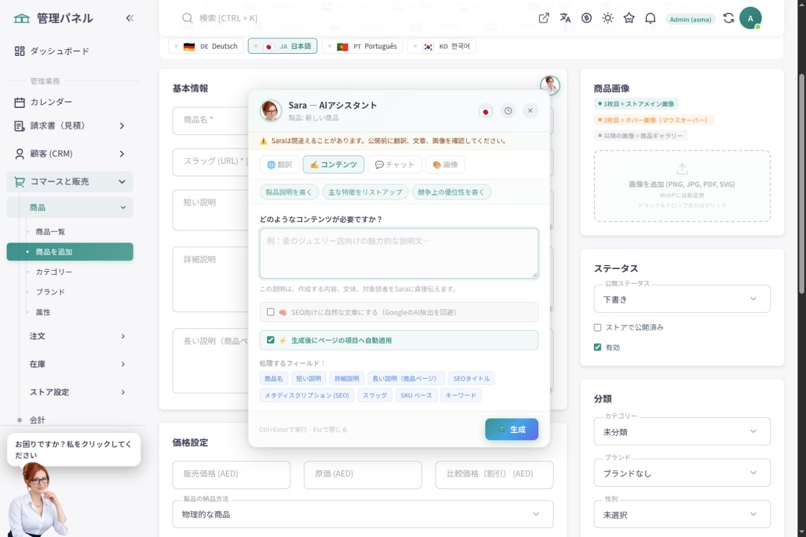This screenshot has width=806, height=537.
Task: Open the user avatar A menu
Action: pos(751,18)
